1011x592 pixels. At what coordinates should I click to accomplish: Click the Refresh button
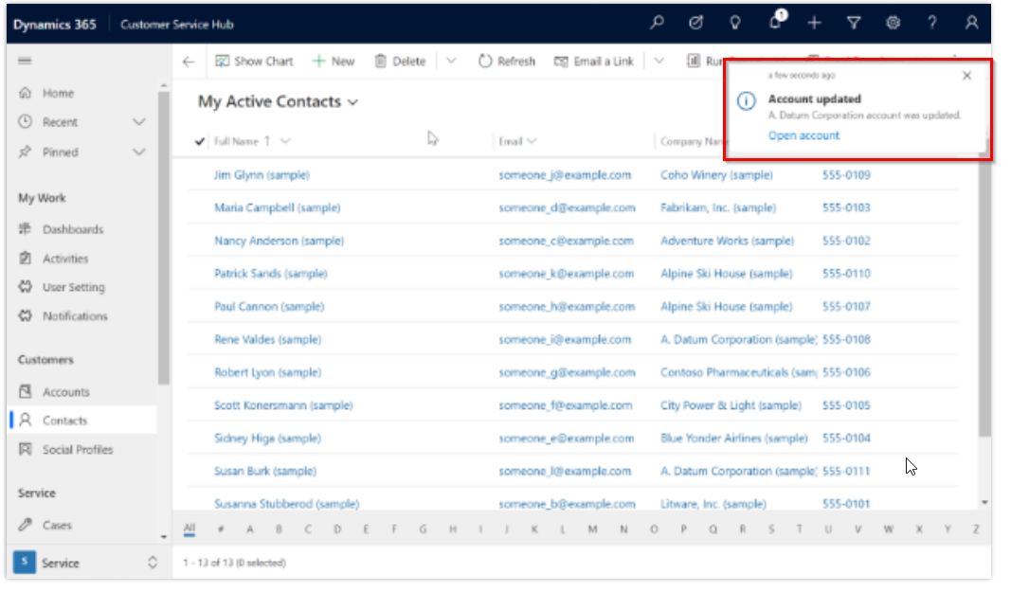pyautogui.click(x=507, y=62)
